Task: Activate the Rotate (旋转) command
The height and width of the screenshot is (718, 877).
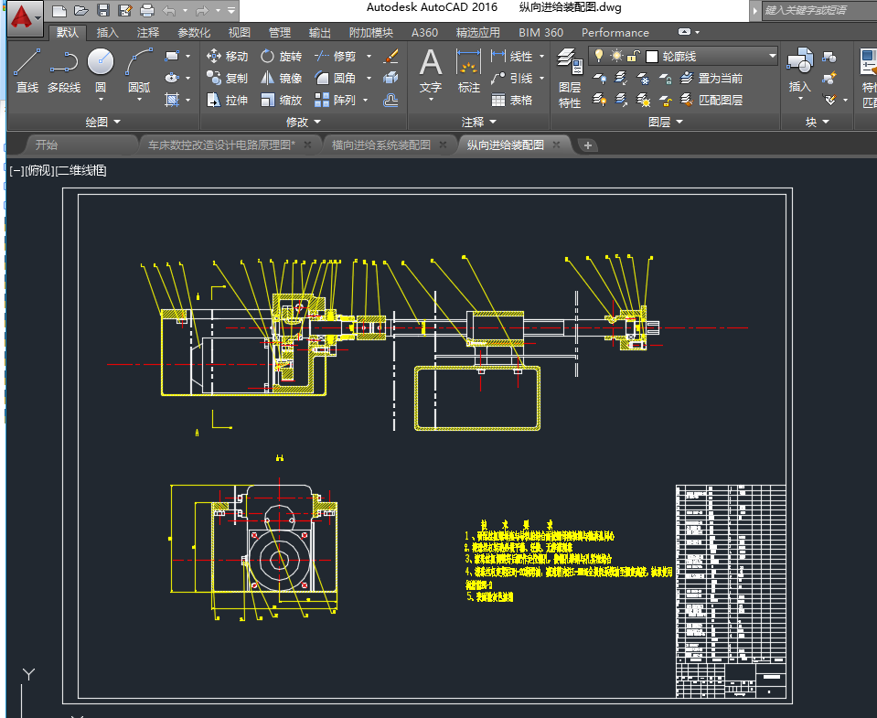Action: (x=281, y=57)
